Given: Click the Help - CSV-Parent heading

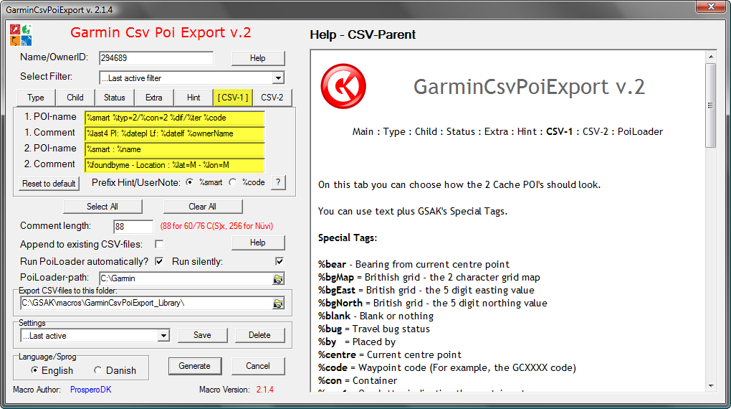Looking at the screenshot, I should [x=363, y=34].
